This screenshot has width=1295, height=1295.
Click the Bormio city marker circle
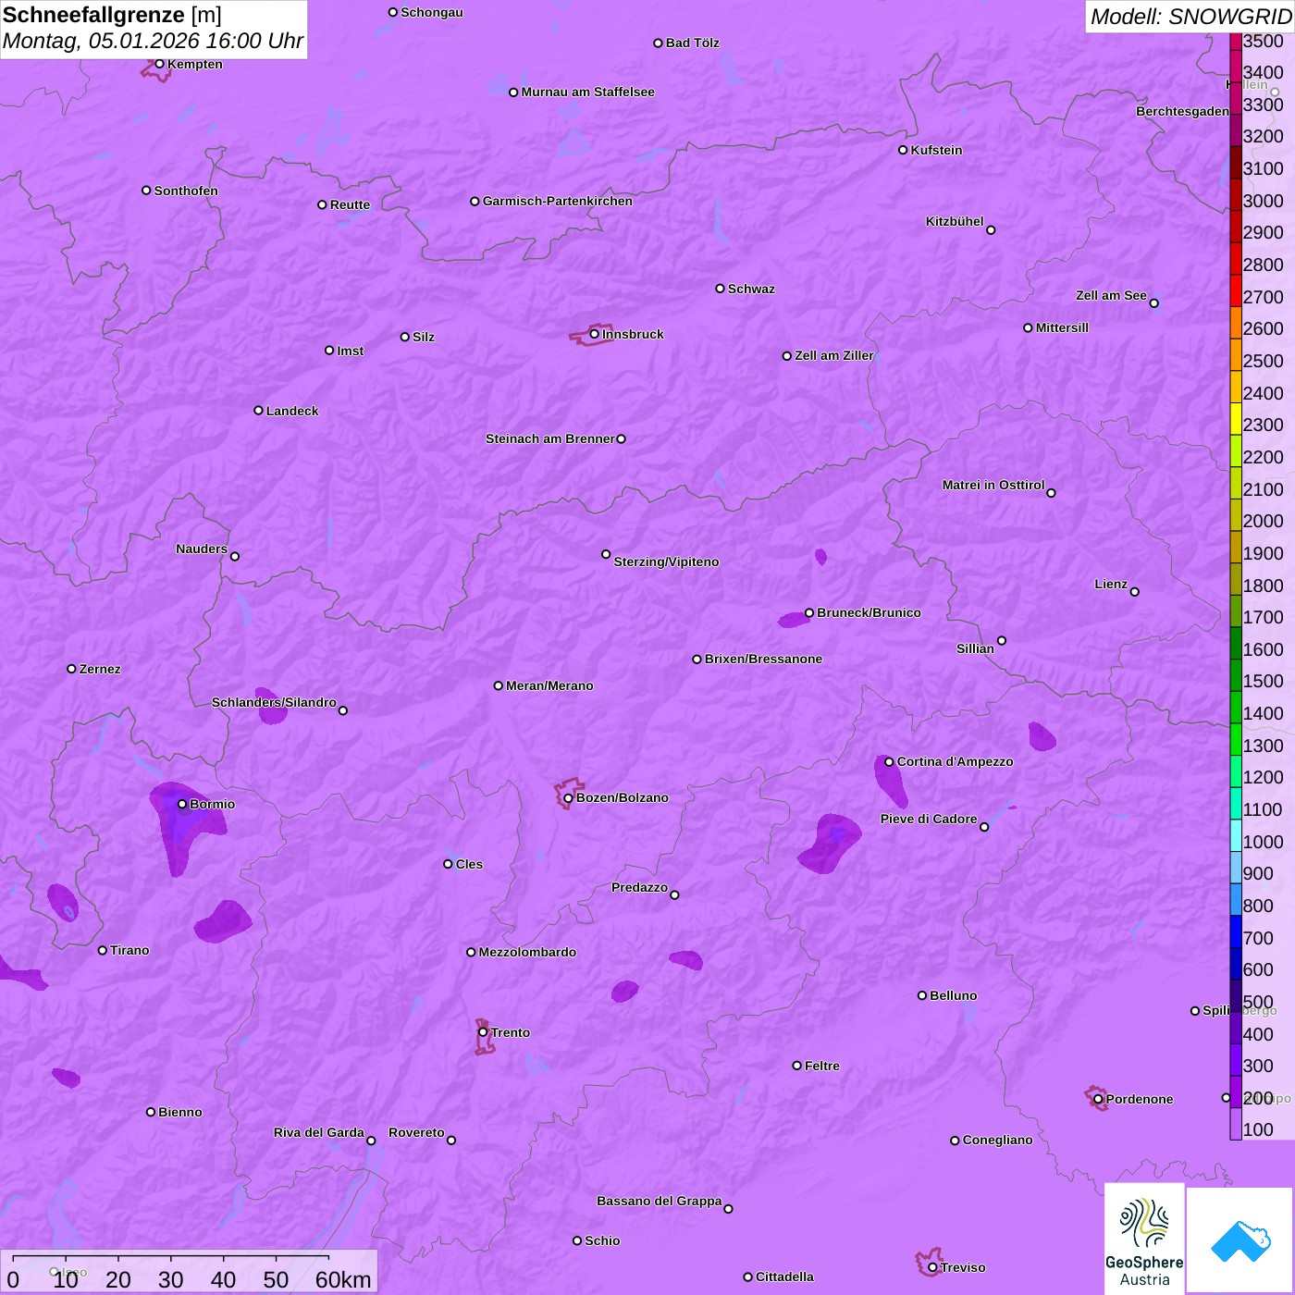(182, 804)
